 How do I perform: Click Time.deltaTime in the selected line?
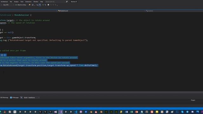(x=87, y=66)
